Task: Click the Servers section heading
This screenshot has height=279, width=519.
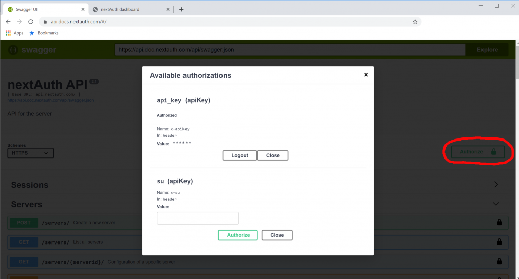Action: (26, 204)
